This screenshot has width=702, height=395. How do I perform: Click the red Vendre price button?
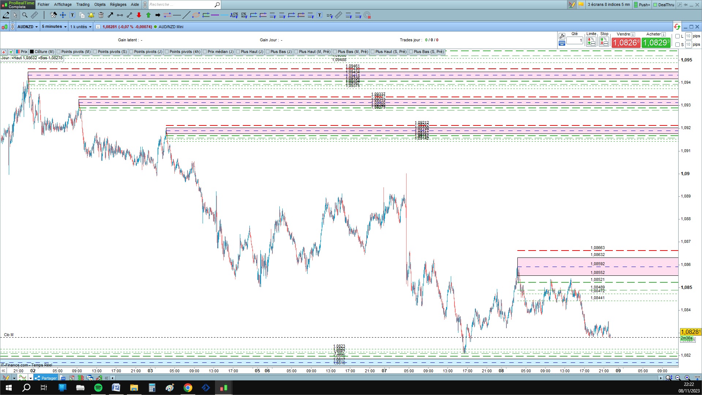pyautogui.click(x=626, y=42)
